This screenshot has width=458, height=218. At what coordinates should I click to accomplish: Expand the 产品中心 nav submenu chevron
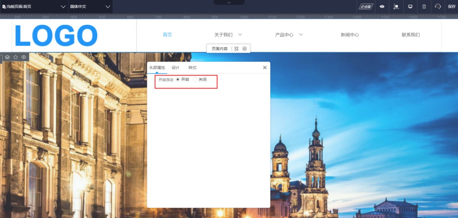301,34
